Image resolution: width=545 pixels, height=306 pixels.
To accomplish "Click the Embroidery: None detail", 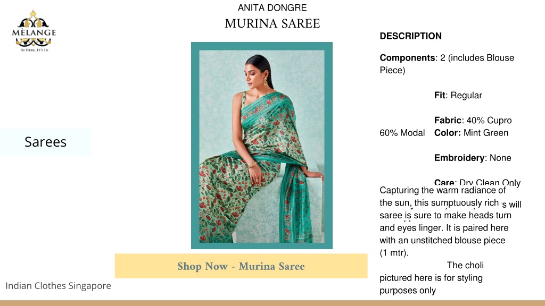I will click(x=473, y=158).
